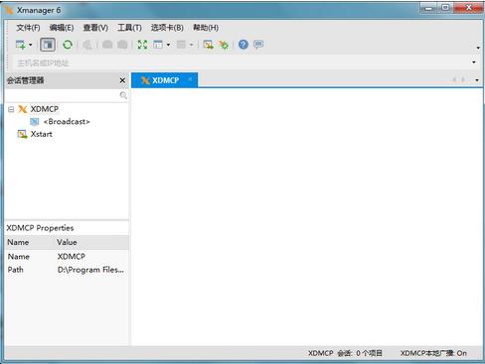Open the 工具(T) menu
The image size is (485, 364).
[129, 28]
